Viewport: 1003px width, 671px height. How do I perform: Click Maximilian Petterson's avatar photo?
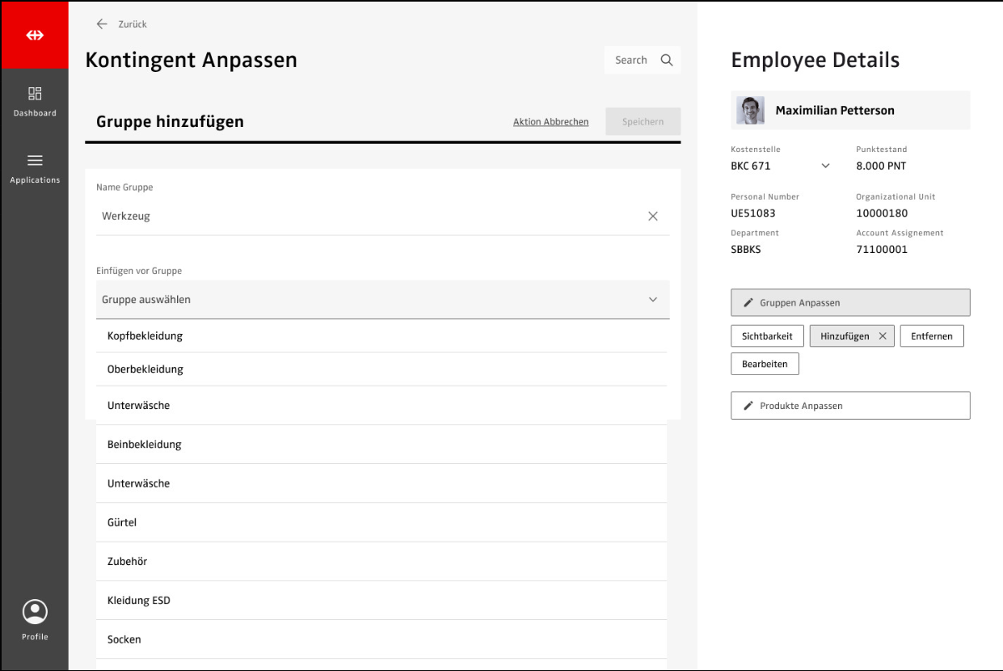[750, 111]
